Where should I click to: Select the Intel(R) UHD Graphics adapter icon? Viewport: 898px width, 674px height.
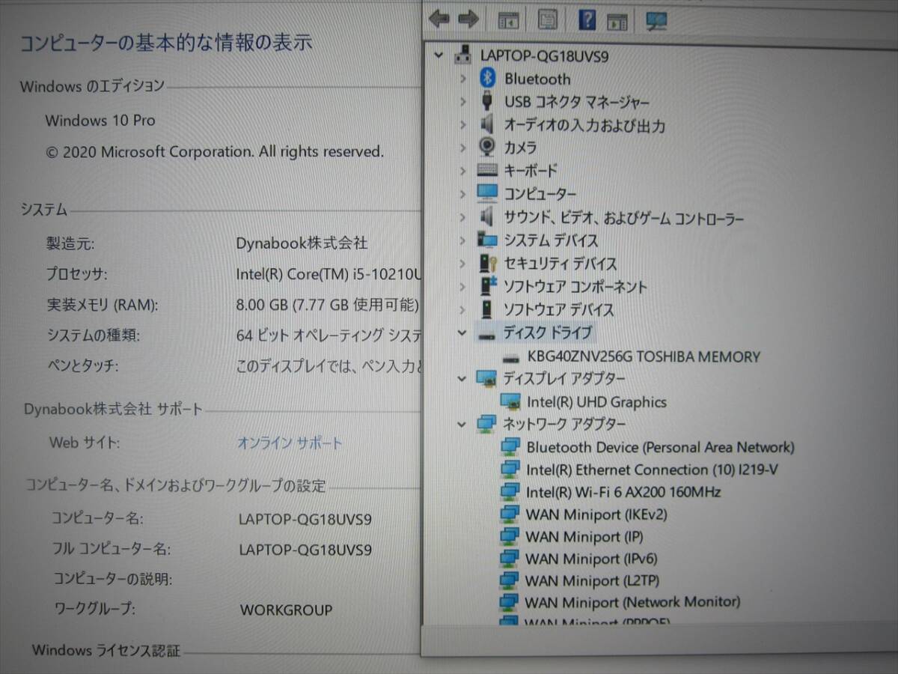(x=512, y=402)
